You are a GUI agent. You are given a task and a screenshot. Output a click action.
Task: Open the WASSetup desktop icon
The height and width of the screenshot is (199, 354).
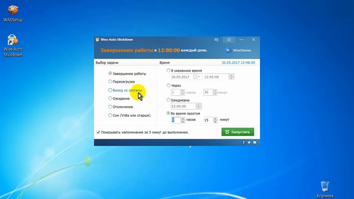click(x=13, y=13)
